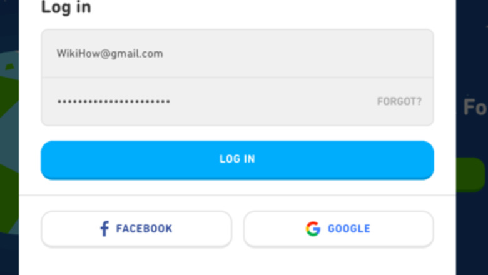This screenshot has height=275, width=488.
Task: Place cursor at end of WikiHow@gmail.com text
Action: [x=164, y=54]
